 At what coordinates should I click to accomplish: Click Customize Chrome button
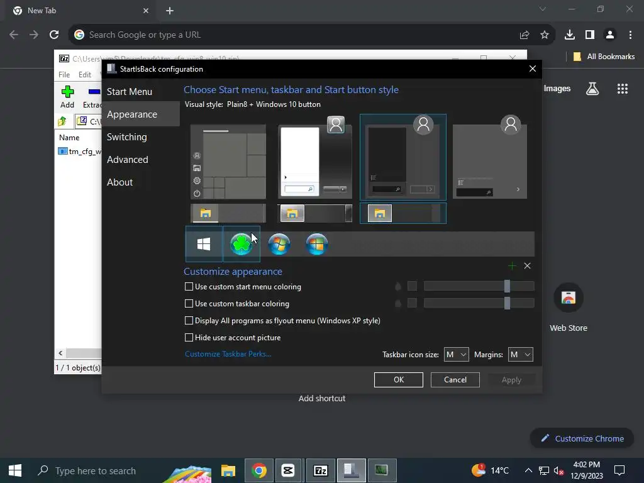coord(582,438)
